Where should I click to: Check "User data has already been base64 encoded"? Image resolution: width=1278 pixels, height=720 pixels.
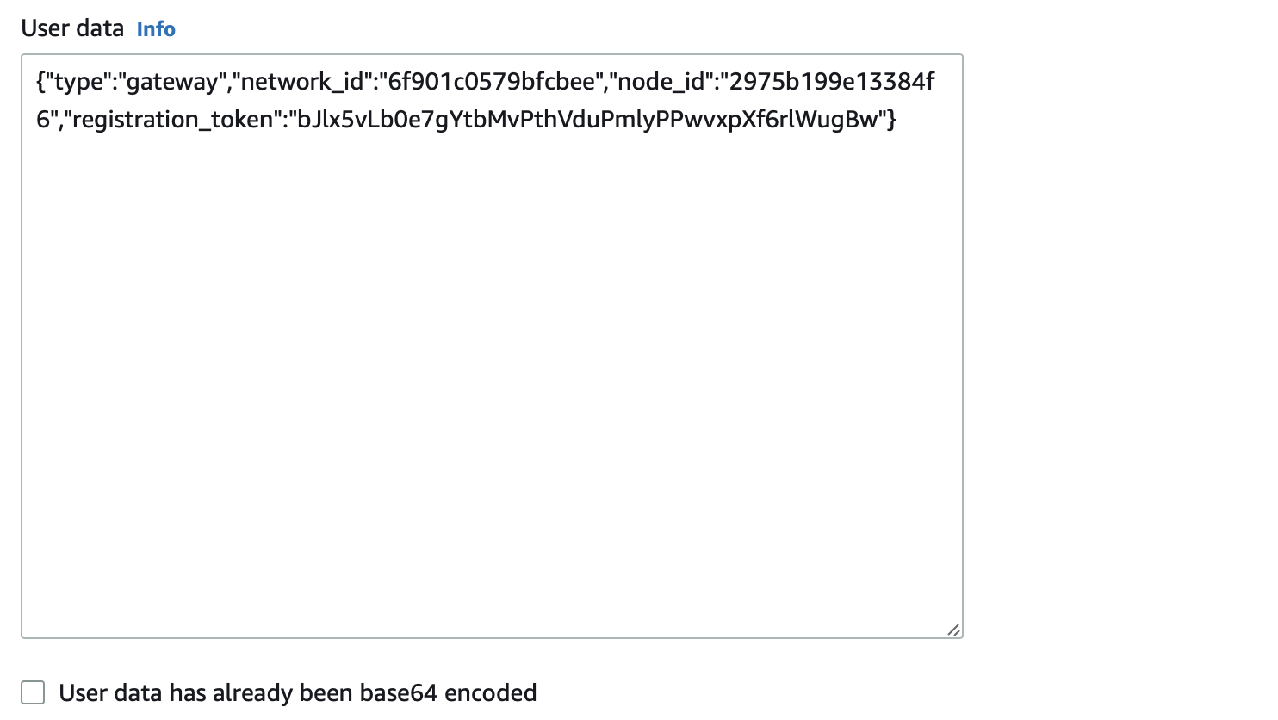[33, 692]
